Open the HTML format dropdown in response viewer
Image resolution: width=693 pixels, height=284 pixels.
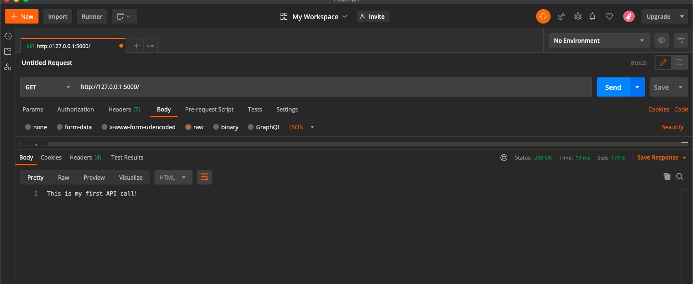tap(173, 177)
